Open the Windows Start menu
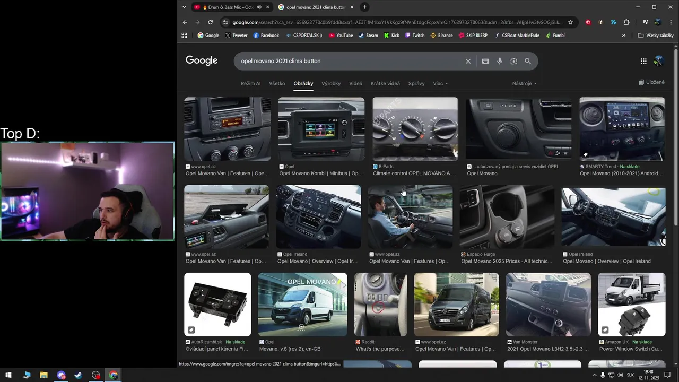Viewport: 679px width, 382px height. click(8, 375)
